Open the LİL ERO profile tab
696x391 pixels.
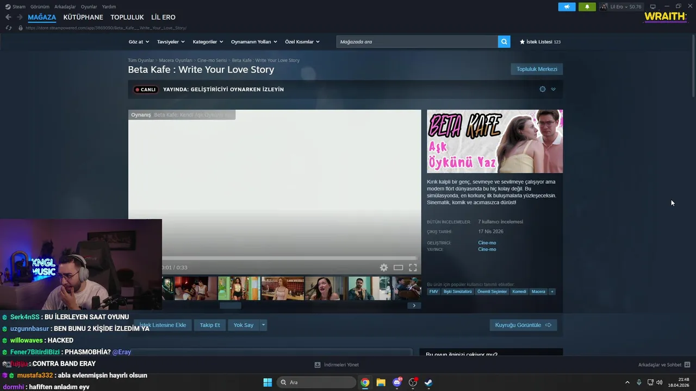[163, 17]
